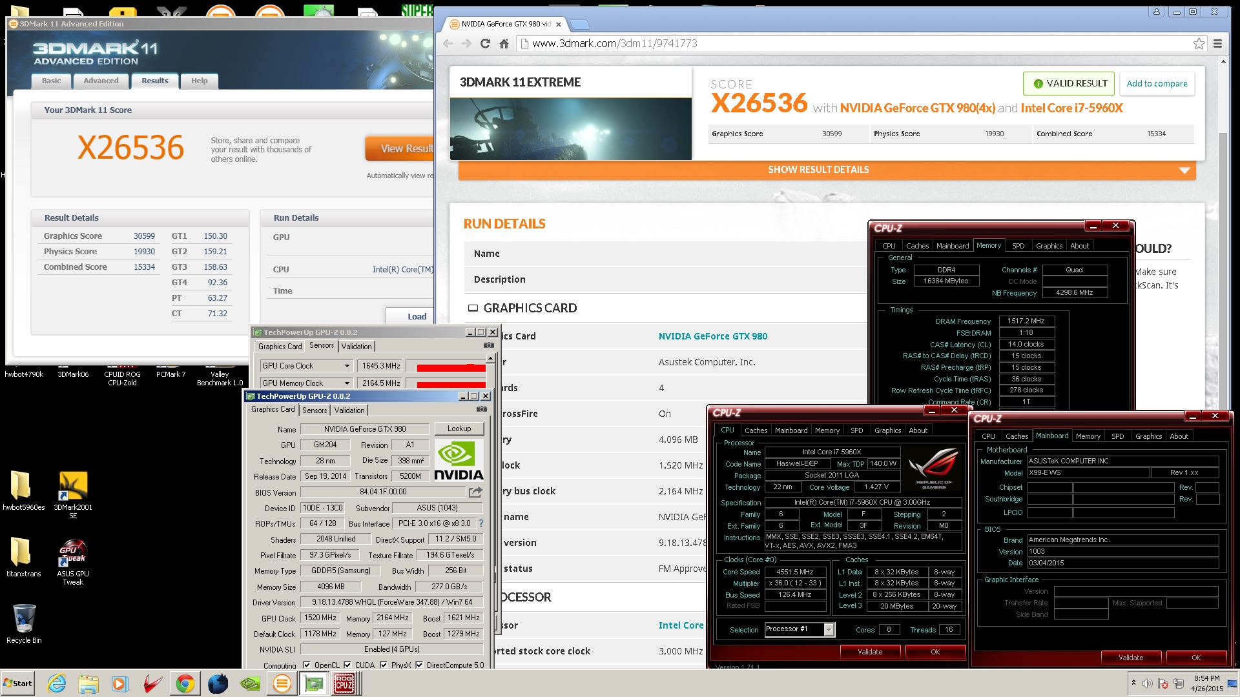The image size is (1240, 697).
Task: Open the hwbot5960es desktop folder
Action: click(24, 490)
